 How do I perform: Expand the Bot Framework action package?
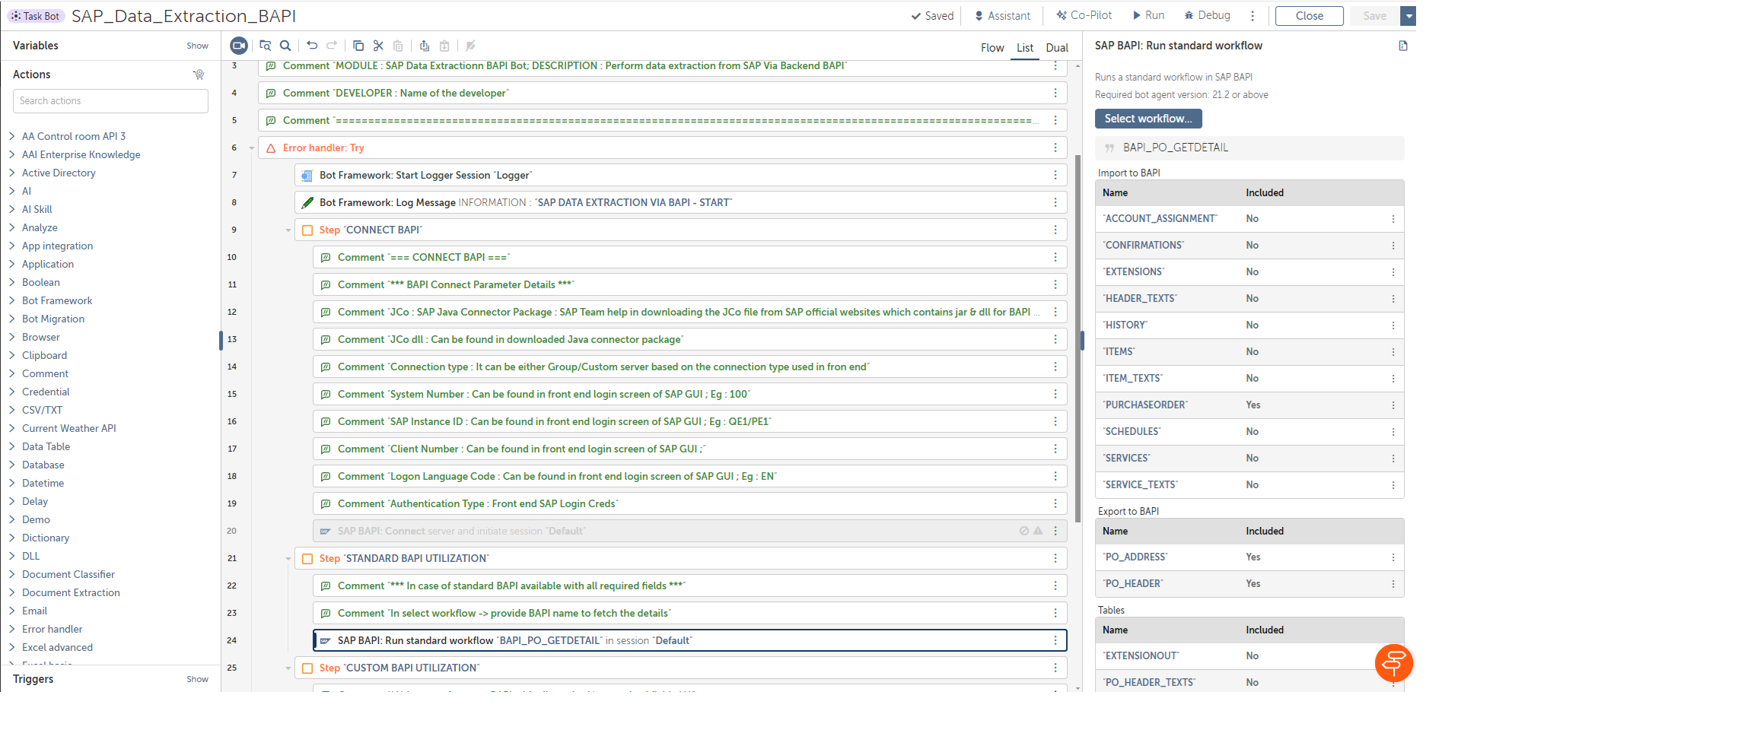[x=12, y=300]
